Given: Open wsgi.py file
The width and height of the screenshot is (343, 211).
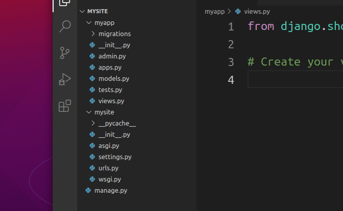Looking at the screenshot, I should pos(110,179).
